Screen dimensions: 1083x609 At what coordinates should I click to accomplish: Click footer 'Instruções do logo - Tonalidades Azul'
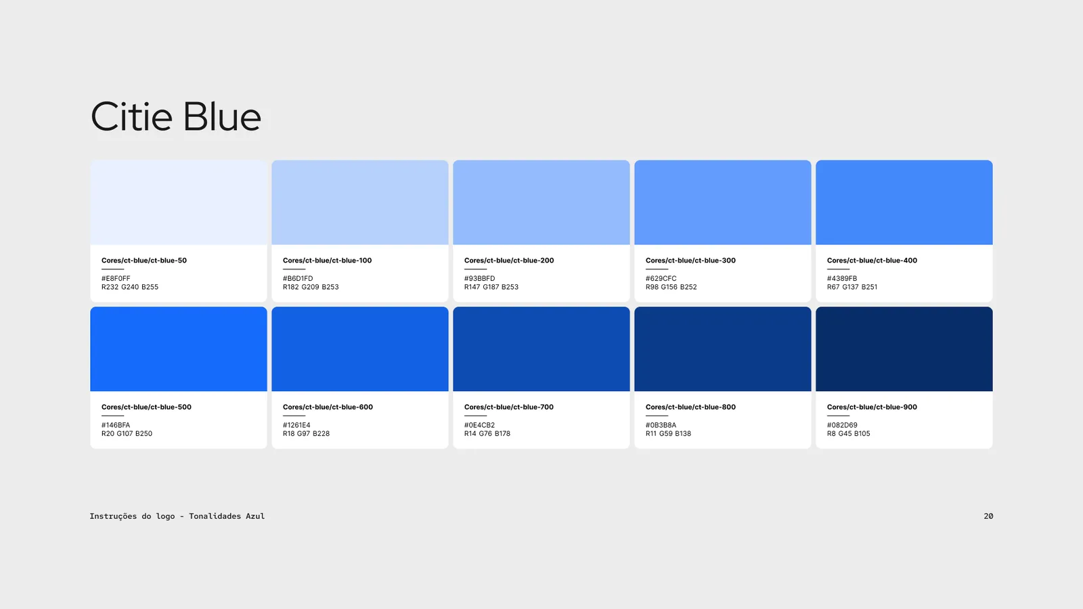tap(177, 516)
